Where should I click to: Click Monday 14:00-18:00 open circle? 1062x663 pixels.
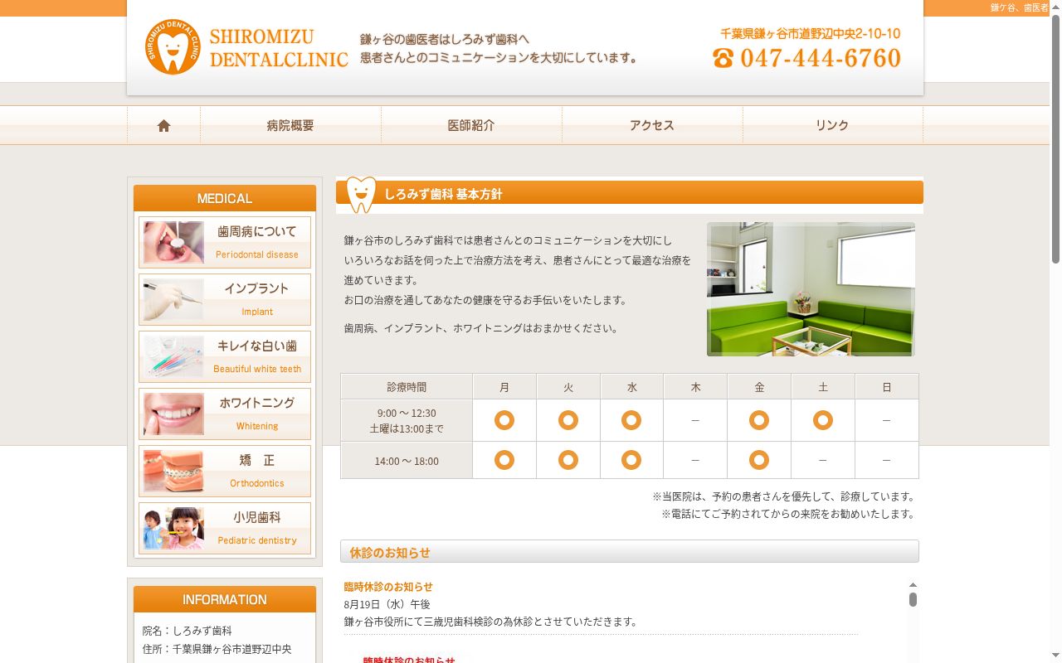click(504, 460)
